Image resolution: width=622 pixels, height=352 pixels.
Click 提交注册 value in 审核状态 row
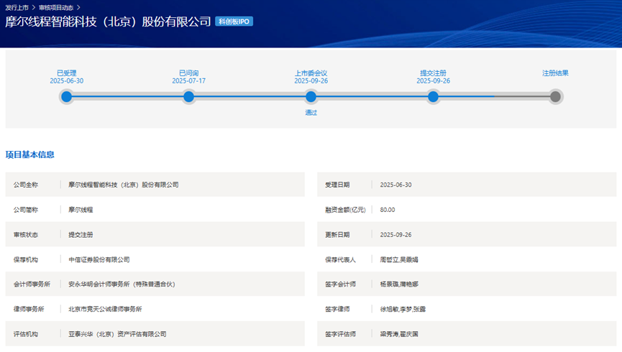point(81,235)
